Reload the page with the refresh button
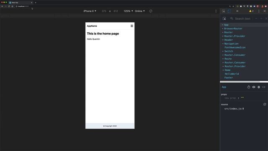The height and width of the screenshot is (151, 268). click(x=9, y=6)
